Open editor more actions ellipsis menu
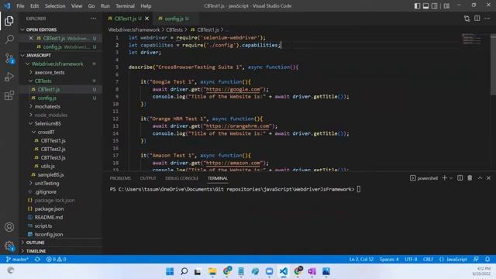The width and height of the screenshot is (496, 279). 487,19
